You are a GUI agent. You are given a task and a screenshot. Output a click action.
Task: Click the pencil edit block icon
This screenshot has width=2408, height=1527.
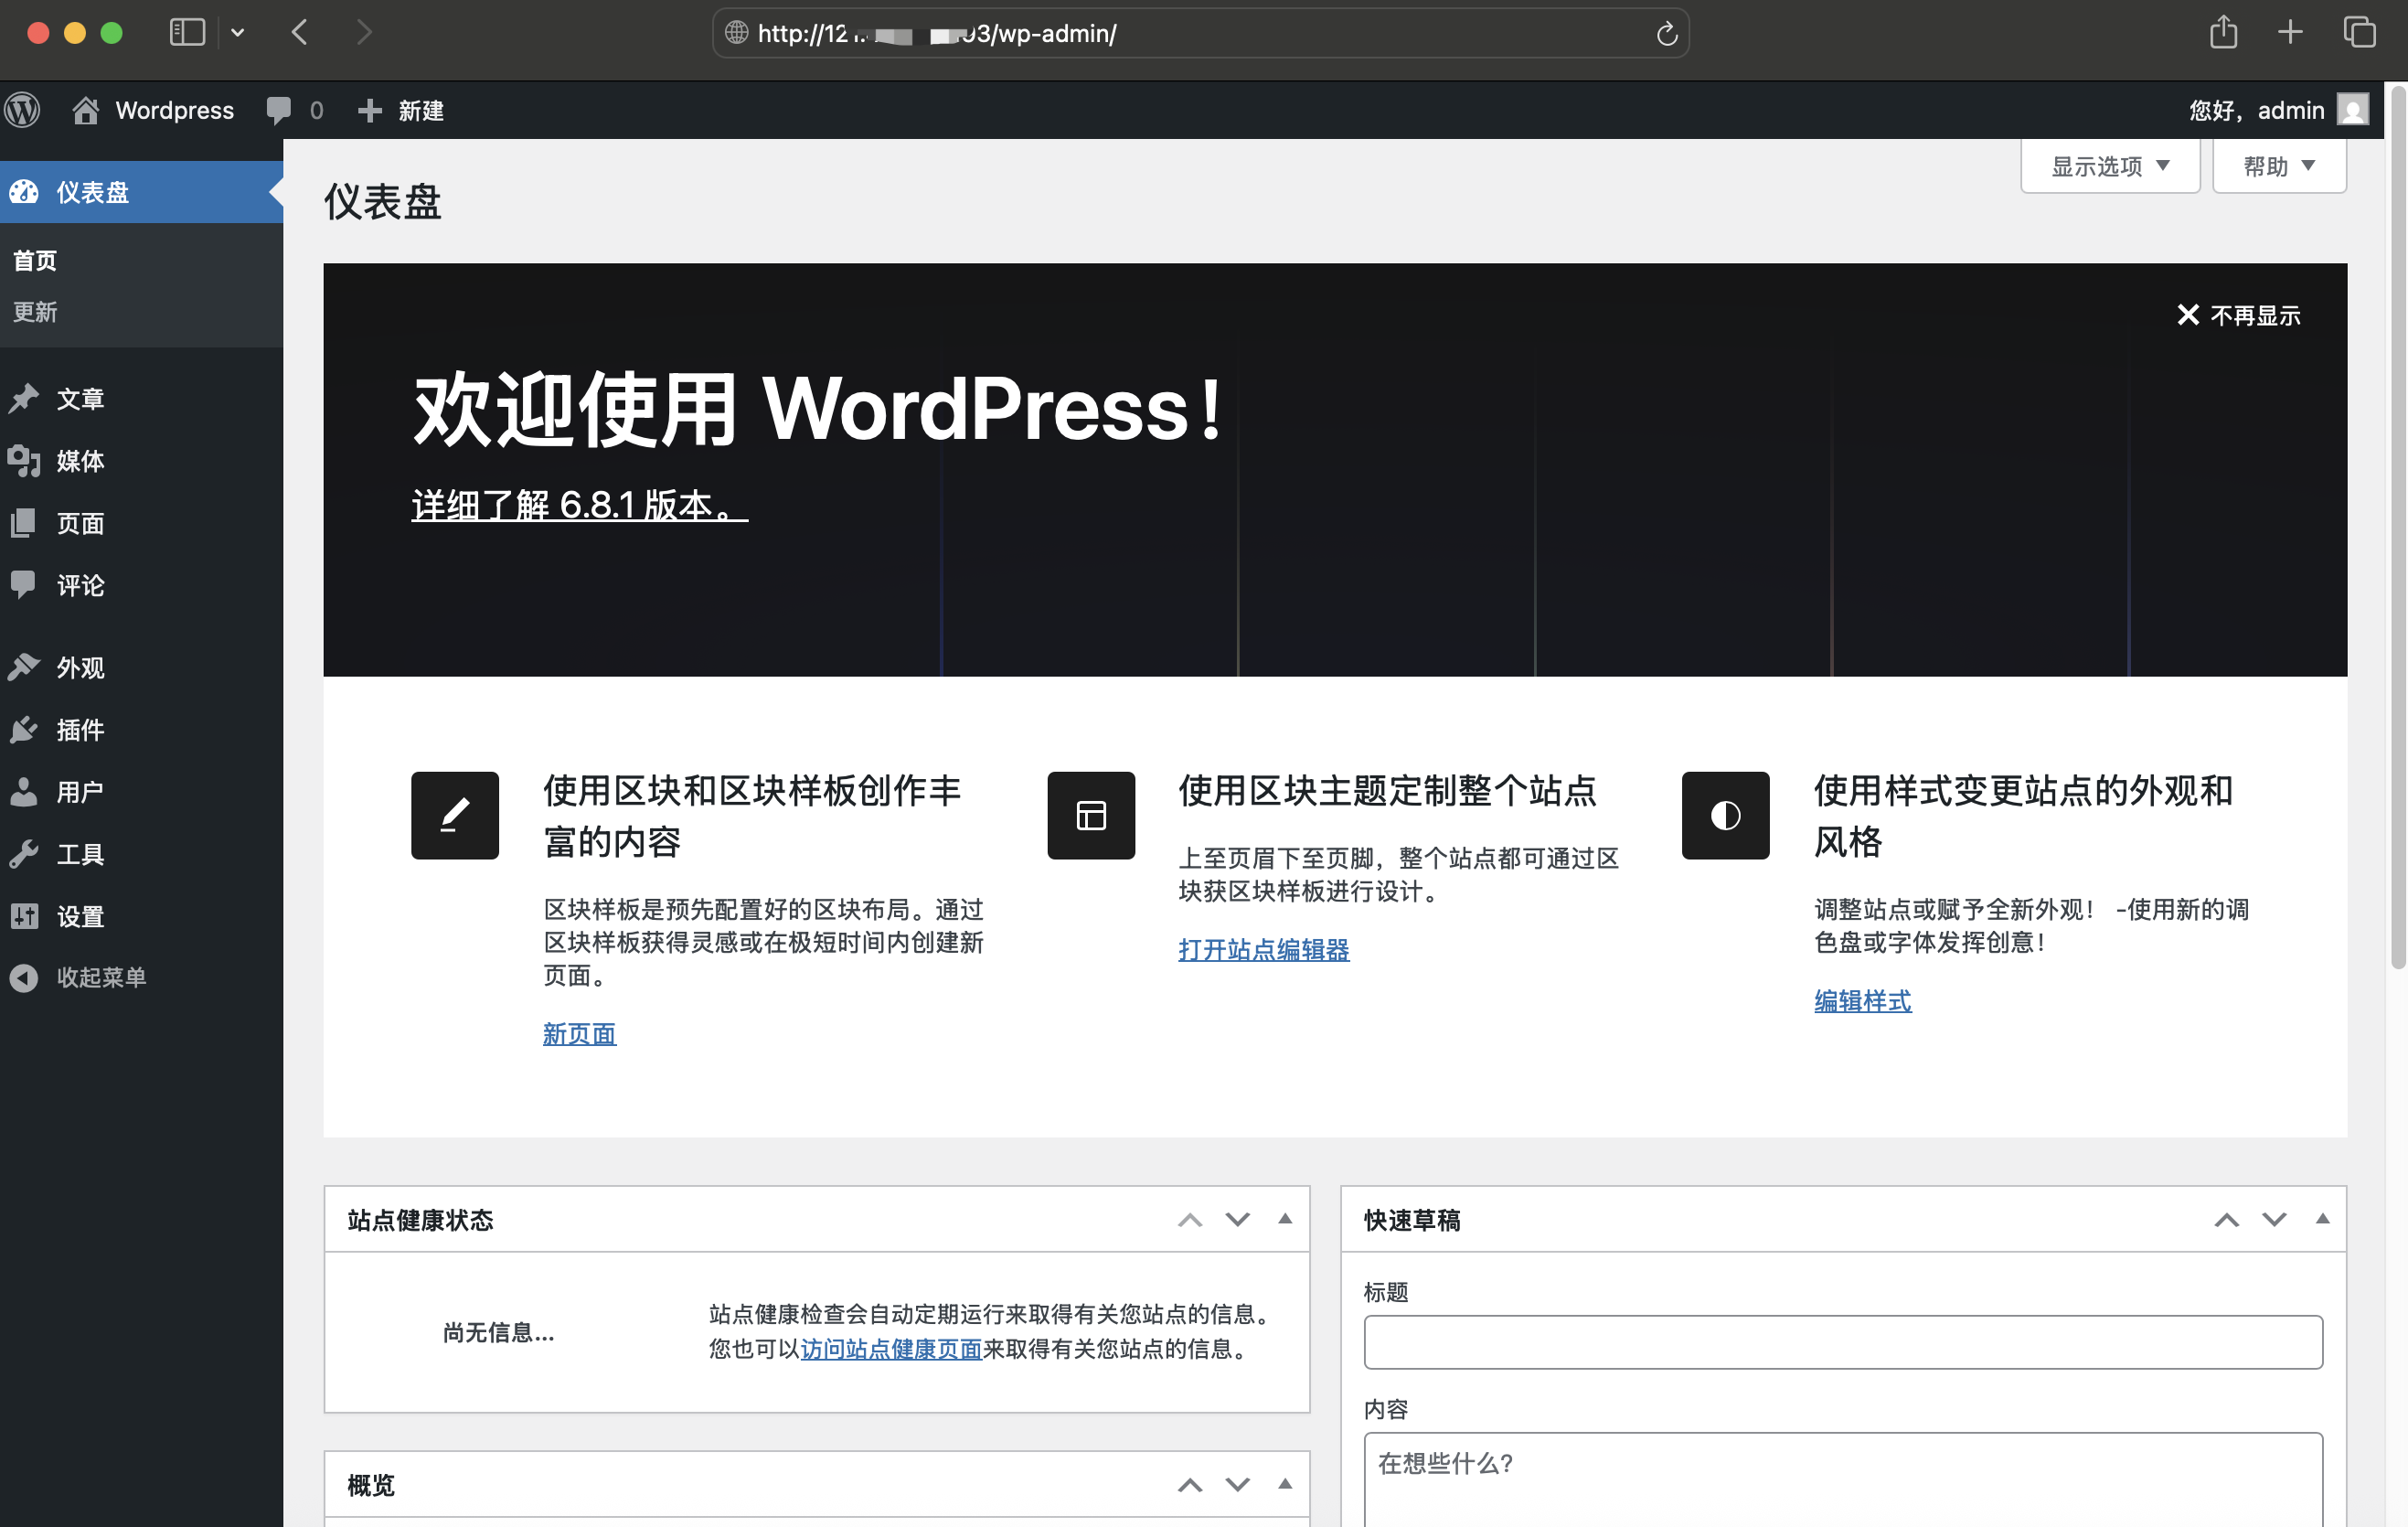[x=454, y=815]
